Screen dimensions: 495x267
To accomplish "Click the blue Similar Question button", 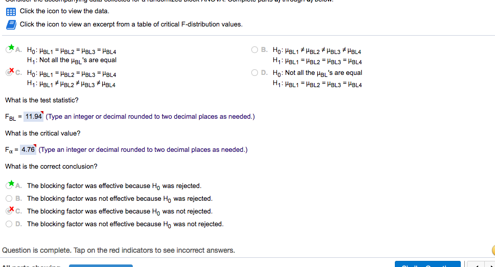I will [428, 264].
